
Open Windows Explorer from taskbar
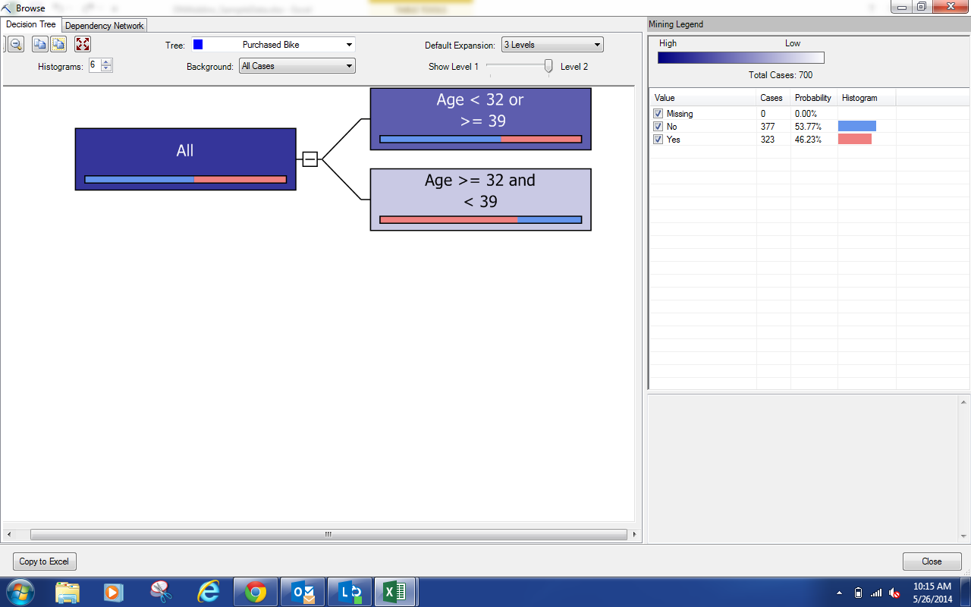tap(68, 592)
